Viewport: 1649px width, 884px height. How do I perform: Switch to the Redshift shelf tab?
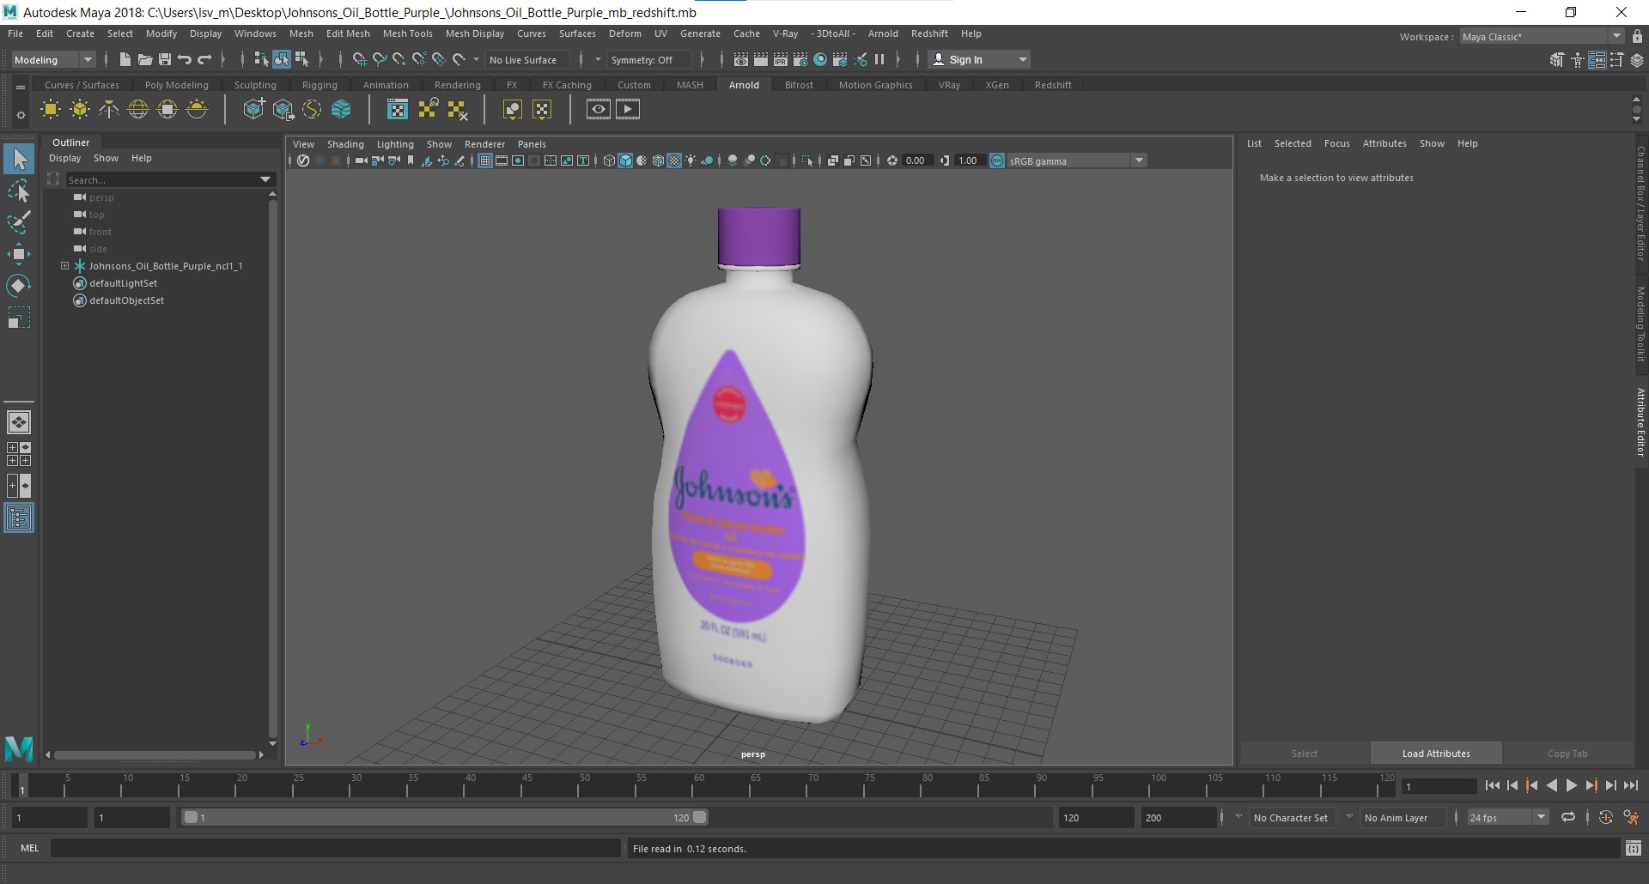1053,85
